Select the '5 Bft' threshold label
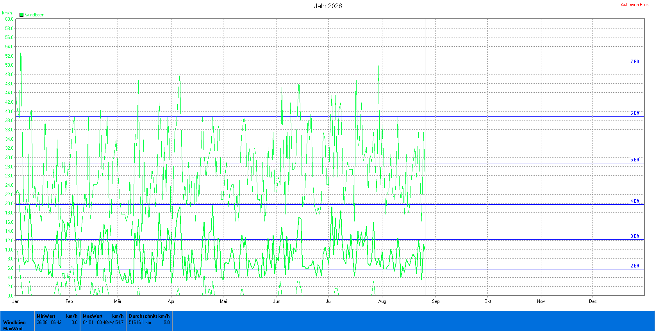 pos(635,160)
